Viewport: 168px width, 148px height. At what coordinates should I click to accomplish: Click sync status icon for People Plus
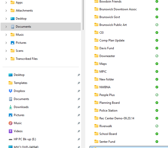(157, 95)
